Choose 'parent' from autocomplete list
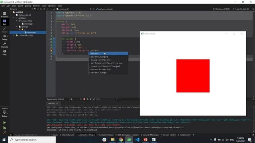The image size is (255, 143). (x=108, y=54)
